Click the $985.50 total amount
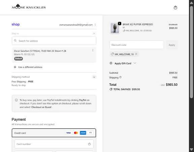The image size is (194, 152). point(172,85)
